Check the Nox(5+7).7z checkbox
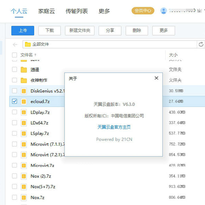This screenshot has width=205, height=205. click(14, 187)
